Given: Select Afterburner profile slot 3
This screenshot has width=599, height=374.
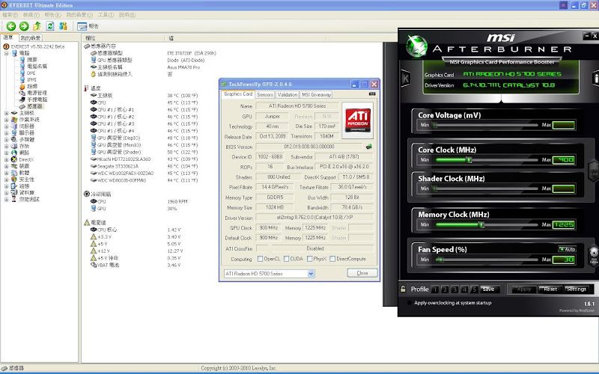Looking at the screenshot, I should (454, 289).
